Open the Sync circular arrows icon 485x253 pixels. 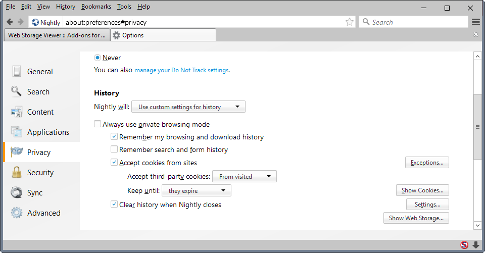tap(16, 192)
